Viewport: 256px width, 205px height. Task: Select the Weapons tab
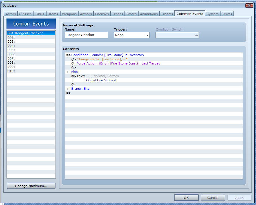click(x=69, y=14)
